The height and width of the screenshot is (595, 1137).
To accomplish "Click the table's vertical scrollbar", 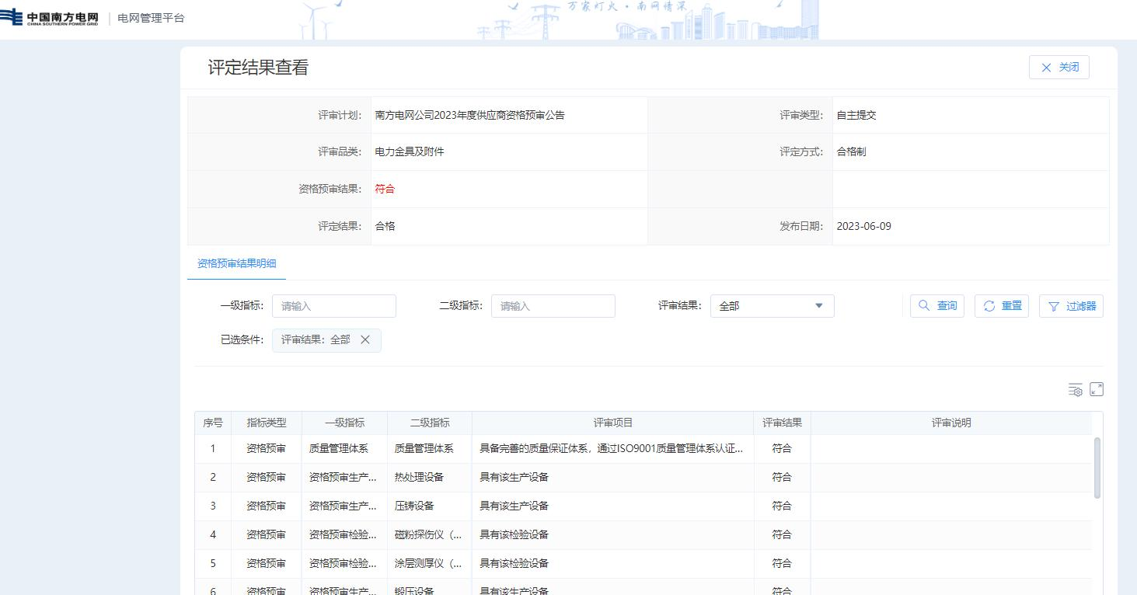I will 1097,467.
